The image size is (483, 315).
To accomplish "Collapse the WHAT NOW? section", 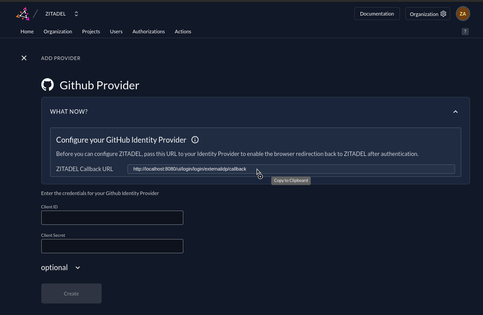I will pos(455,112).
